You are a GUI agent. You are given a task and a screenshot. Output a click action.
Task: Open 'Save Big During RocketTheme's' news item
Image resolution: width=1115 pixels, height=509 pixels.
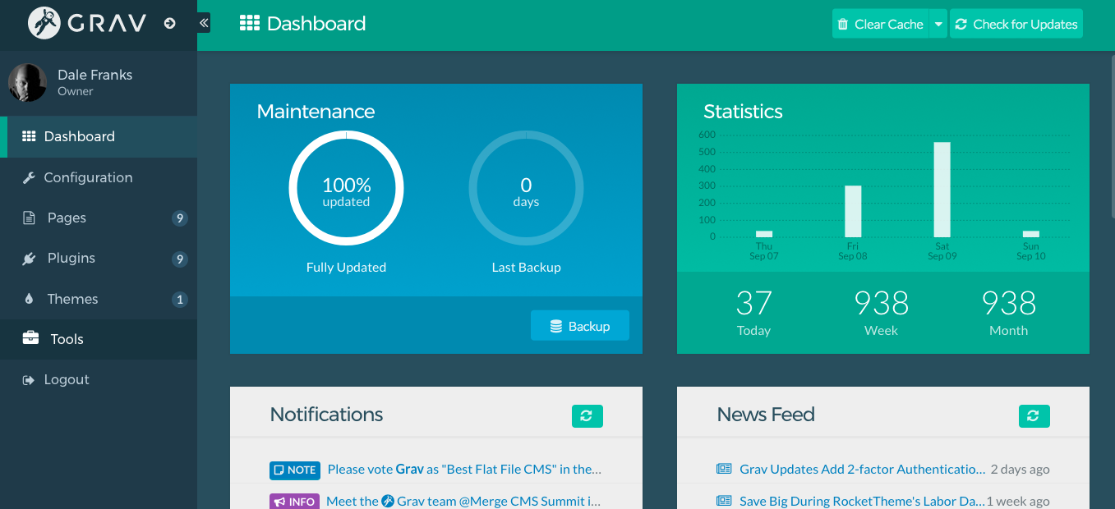(x=862, y=501)
